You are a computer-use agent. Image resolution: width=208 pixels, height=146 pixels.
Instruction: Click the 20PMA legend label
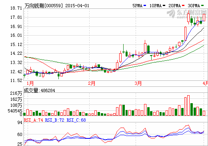[175, 6]
